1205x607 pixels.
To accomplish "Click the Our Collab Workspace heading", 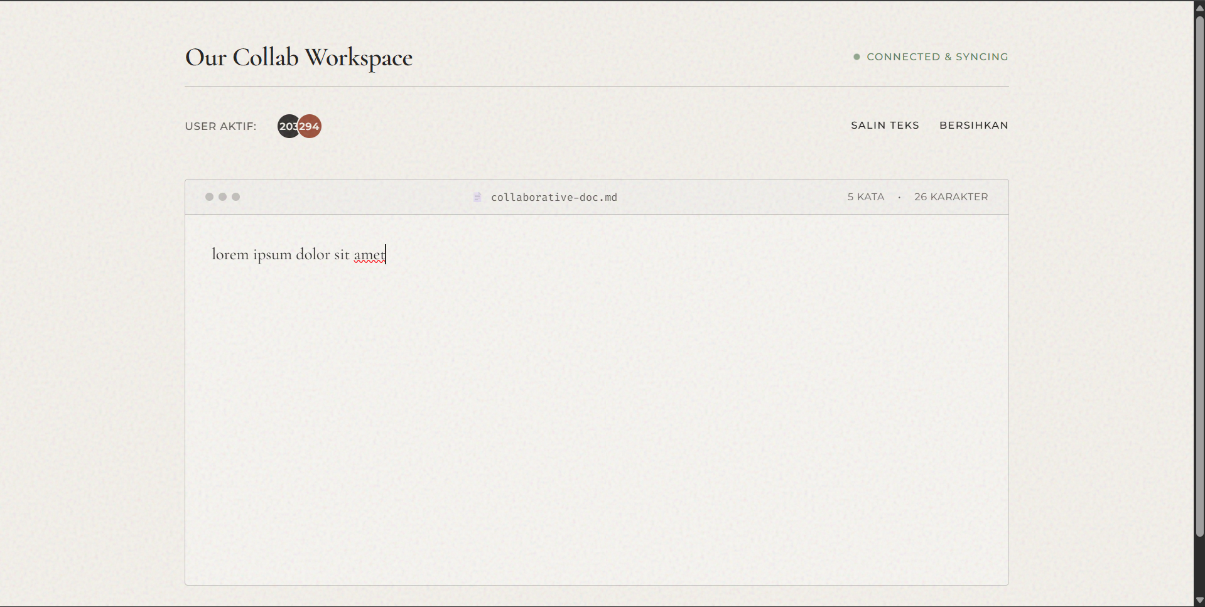I will click(299, 58).
